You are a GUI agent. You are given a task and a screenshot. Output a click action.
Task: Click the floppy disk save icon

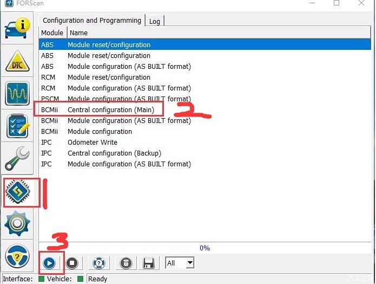pos(149,263)
